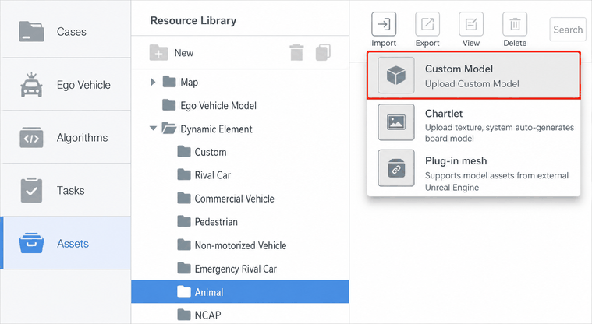Select Plug-in mesh option
The height and width of the screenshot is (324, 592).
point(473,169)
